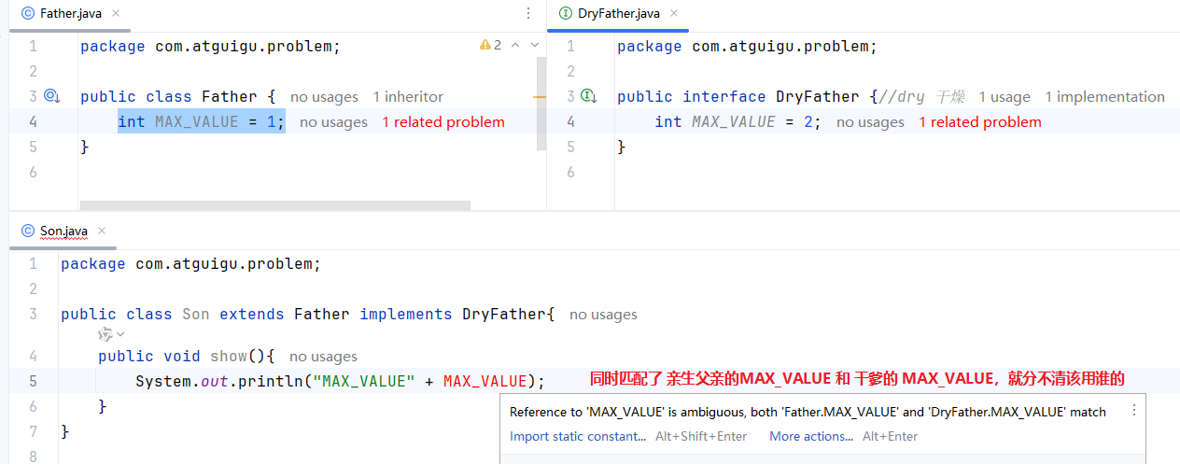This screenshot has height=464, width=1180.
Task: Click 'no usages' hint after DryFather MAX_VALUE
Action: (870, 122)
